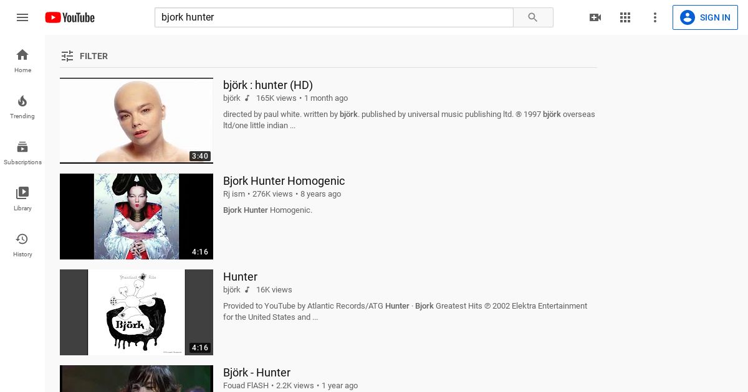Expand the Filter options

pos(85,56)
